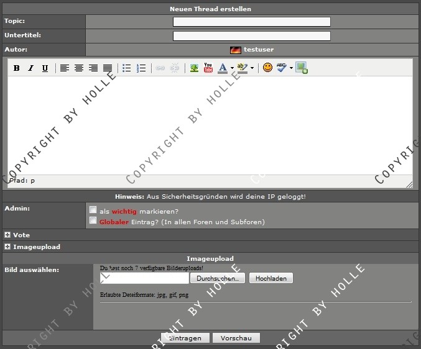Select the text color swatch button
Image resolution: width=421 pixels, height=349 pixels.
223,68
